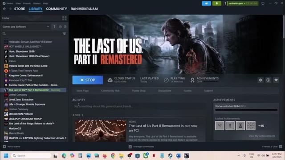Screen dimensions: 285x160
Task: Open advanced filter options icon
Action: click(x=64, y=34)
